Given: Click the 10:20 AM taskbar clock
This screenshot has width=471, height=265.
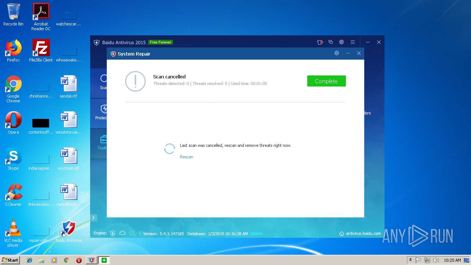Looking at the screenshot, I should click(x=452, y=260).
